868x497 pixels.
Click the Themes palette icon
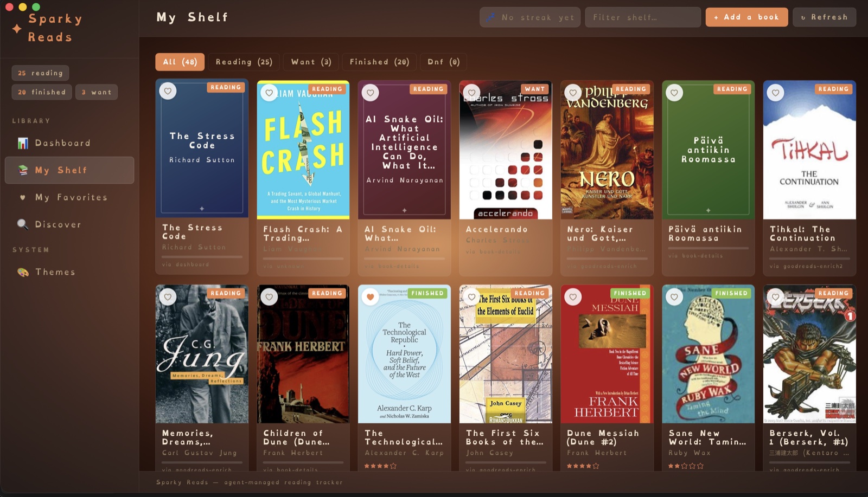point(23,272)
